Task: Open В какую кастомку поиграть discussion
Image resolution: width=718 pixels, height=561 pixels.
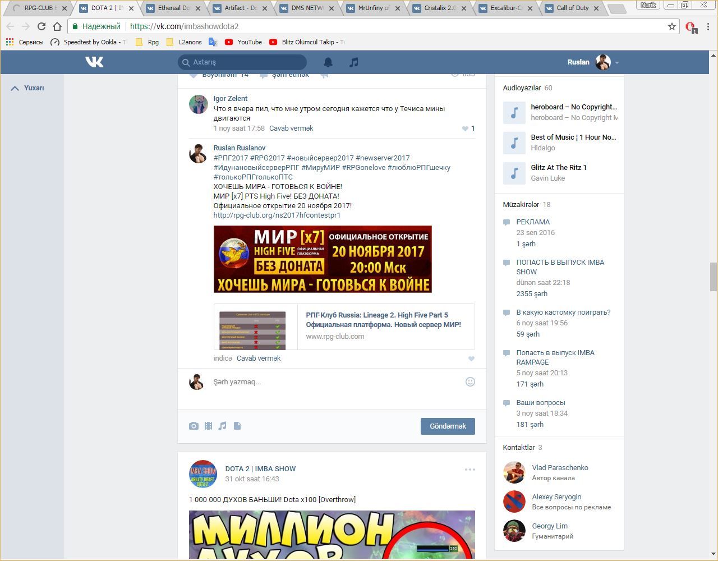Action: click(563, 312)
